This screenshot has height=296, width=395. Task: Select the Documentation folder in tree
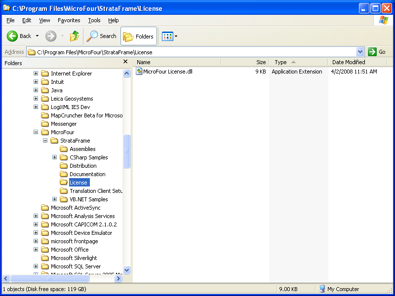pyautogui.click(x=87, y=174)
